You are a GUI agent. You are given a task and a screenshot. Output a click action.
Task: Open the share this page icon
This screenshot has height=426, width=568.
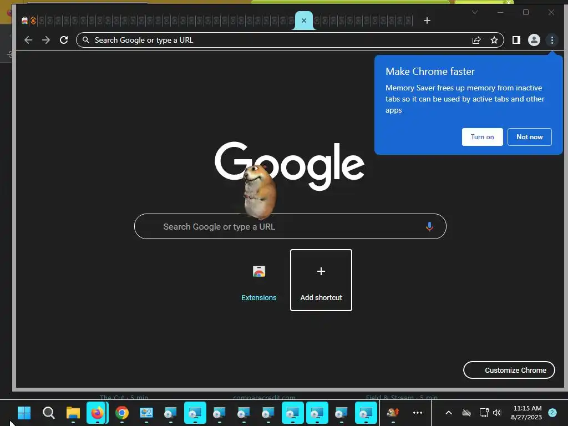[476, 40]
